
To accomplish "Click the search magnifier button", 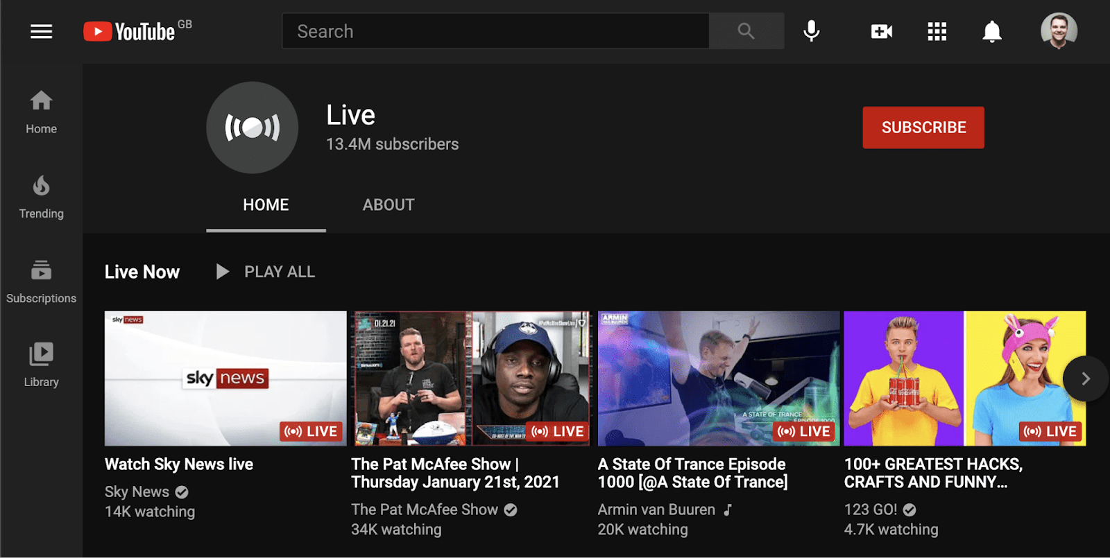I will 746,31.
